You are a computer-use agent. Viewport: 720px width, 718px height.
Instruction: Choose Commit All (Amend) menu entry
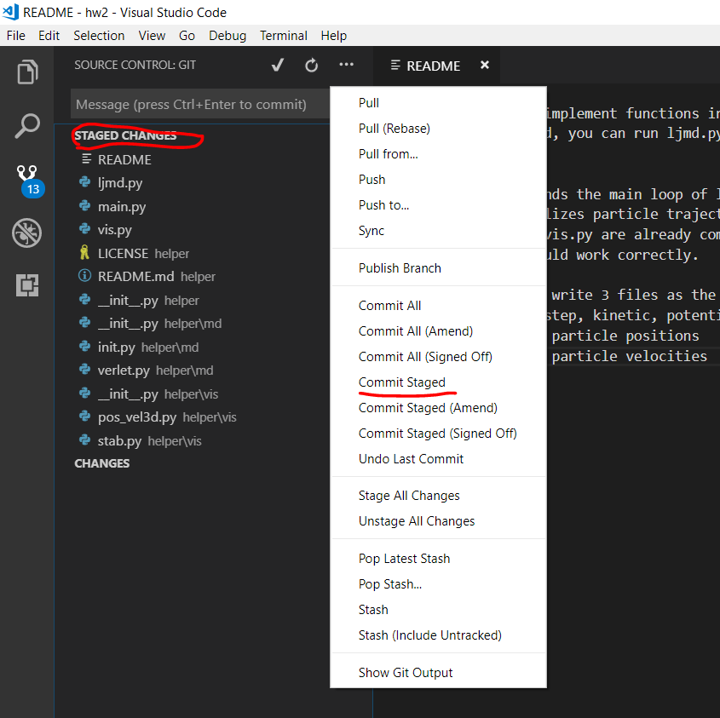[x=438, y=331]
